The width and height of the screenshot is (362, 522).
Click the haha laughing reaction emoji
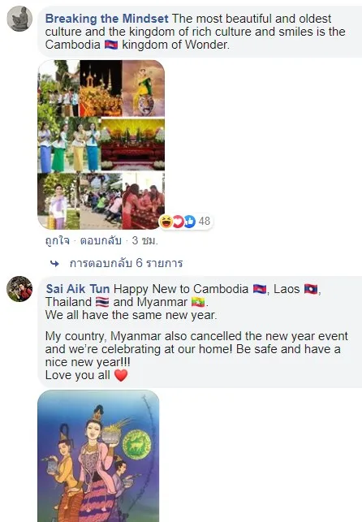pos(166,222)
